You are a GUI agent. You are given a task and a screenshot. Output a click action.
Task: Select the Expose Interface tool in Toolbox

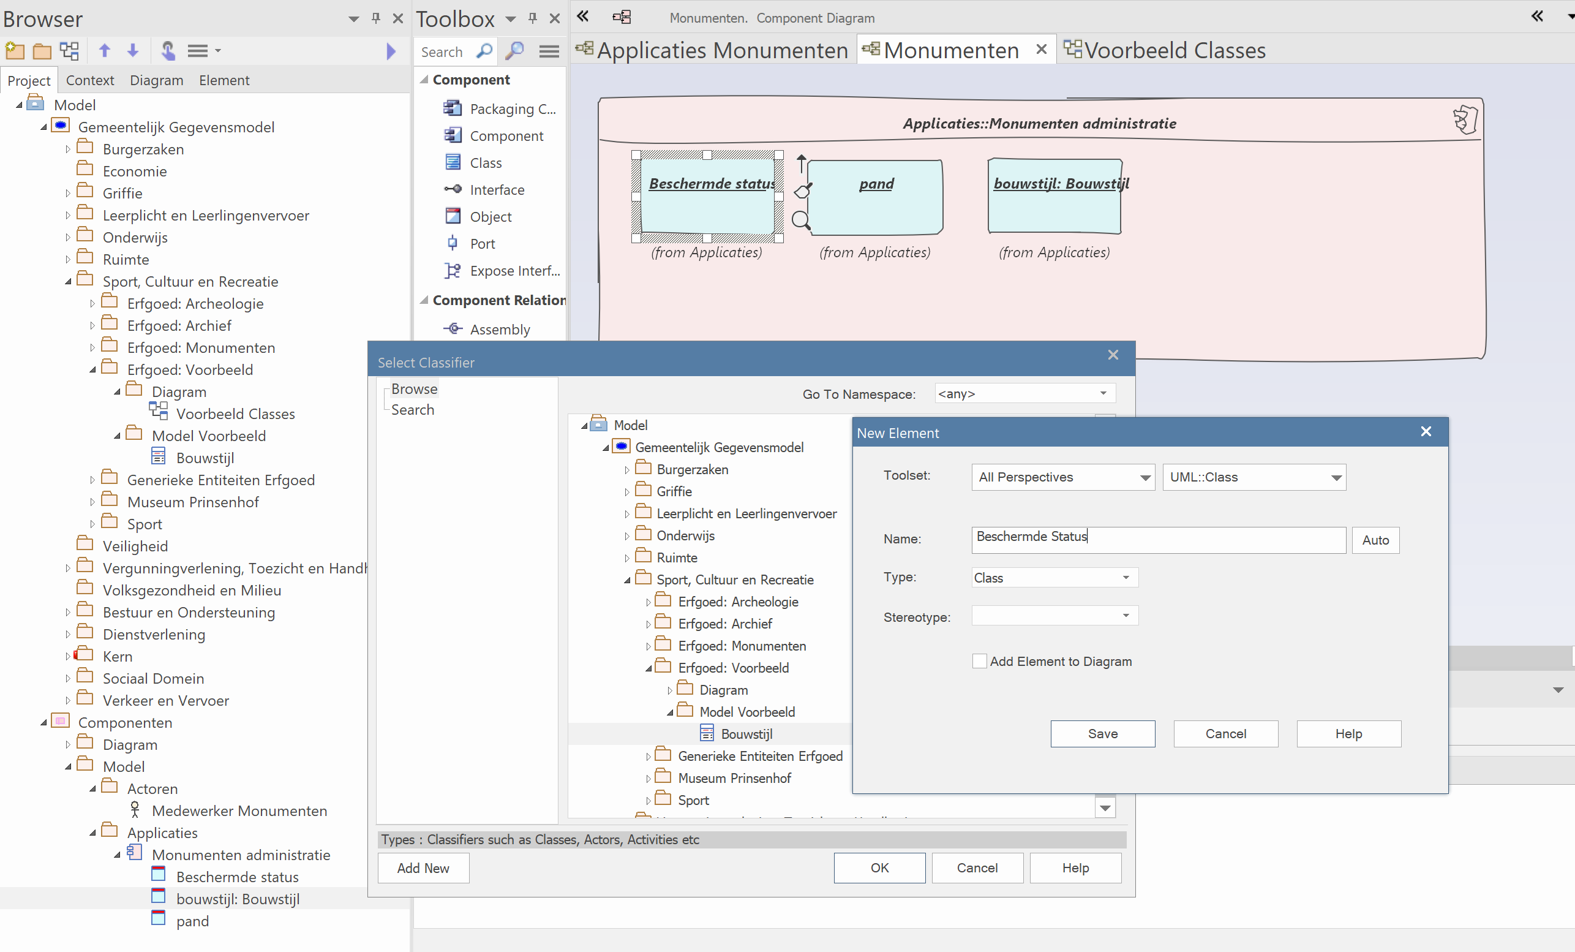(514, 270)
